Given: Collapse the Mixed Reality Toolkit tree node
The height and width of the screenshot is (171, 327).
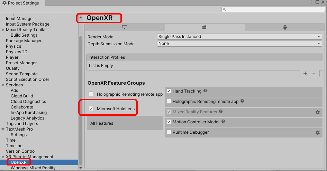Looking at the screenshot, I should 3,30.
